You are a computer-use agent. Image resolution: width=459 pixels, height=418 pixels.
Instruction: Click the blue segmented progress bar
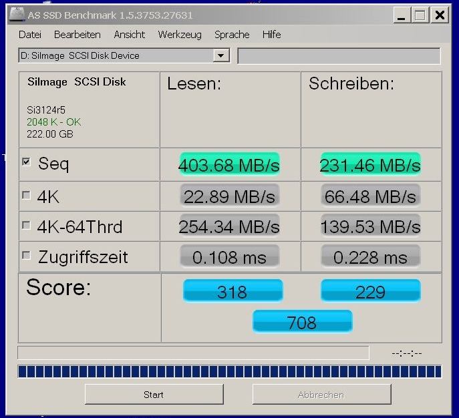[230, 371]
